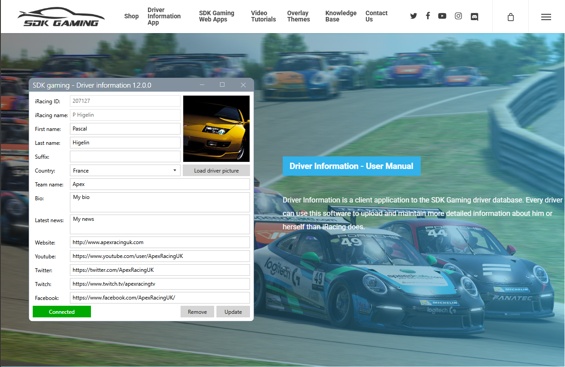
Task: Open Driver Information App menu item
Action: coord(164,16)
